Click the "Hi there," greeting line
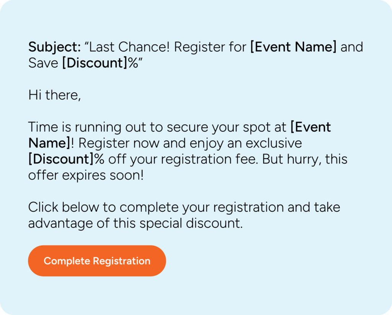 click(54, 95)
